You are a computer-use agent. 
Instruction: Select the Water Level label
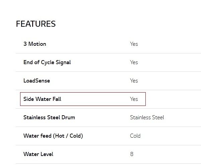click(x=38, y=154)
